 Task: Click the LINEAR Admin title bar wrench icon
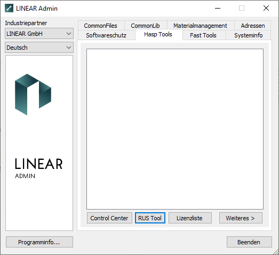[9, 8]
